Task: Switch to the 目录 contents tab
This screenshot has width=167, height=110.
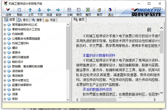Action: pyautogui.click(x=10, y=20)
